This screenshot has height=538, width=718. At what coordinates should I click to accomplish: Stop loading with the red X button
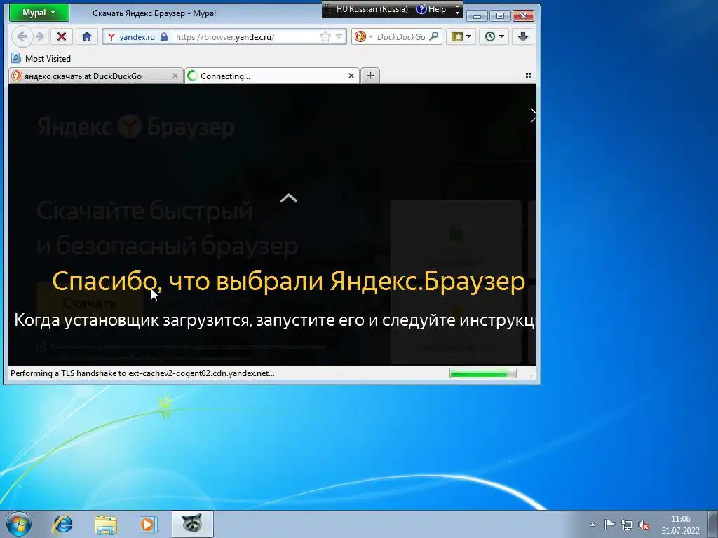(x=62, y=36)
